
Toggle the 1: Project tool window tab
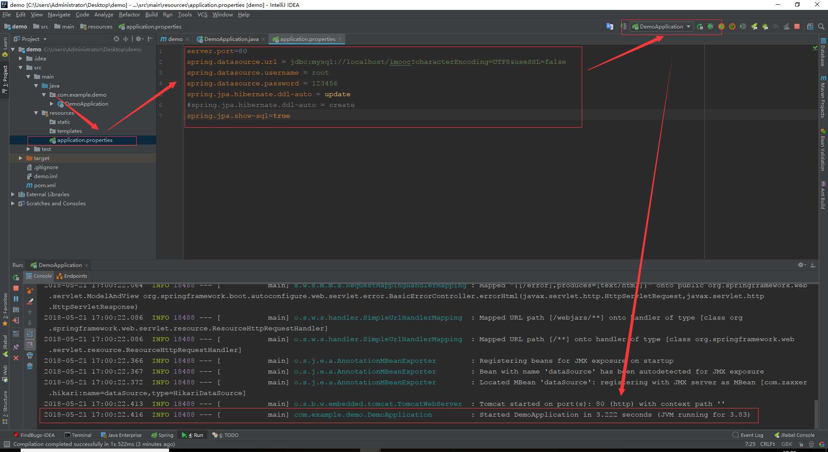click(x=5, y=79)
